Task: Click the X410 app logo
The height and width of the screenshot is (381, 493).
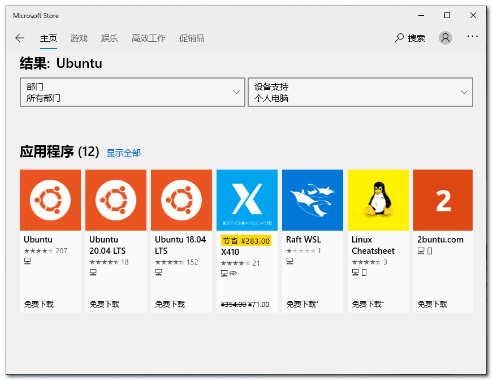Action: [247, 200]
